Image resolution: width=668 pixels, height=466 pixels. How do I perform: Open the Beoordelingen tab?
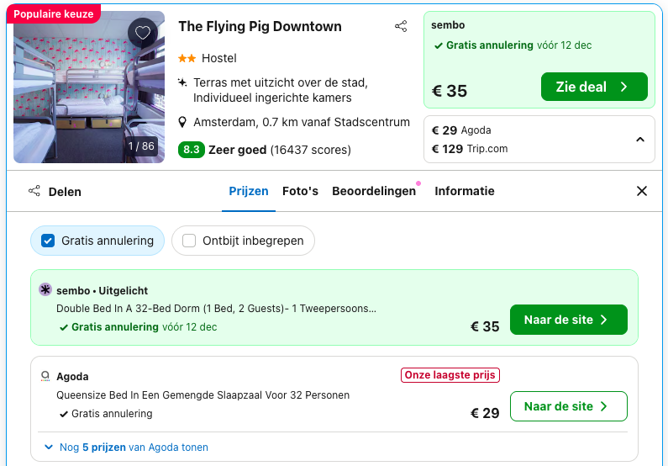click(374, 191)
